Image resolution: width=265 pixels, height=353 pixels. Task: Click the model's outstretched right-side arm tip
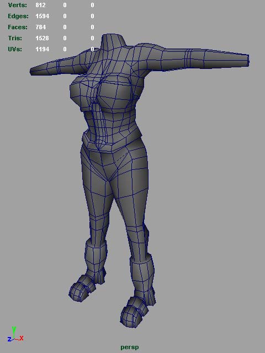coord(245,60)
